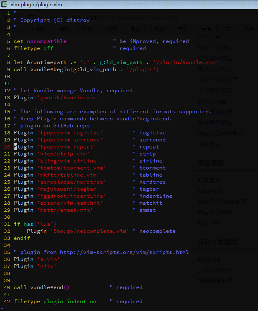Screen dimensions: 258x311
Task: Click 'Yggdroot/indentLine' plugin string
Action: pos(72,196)
